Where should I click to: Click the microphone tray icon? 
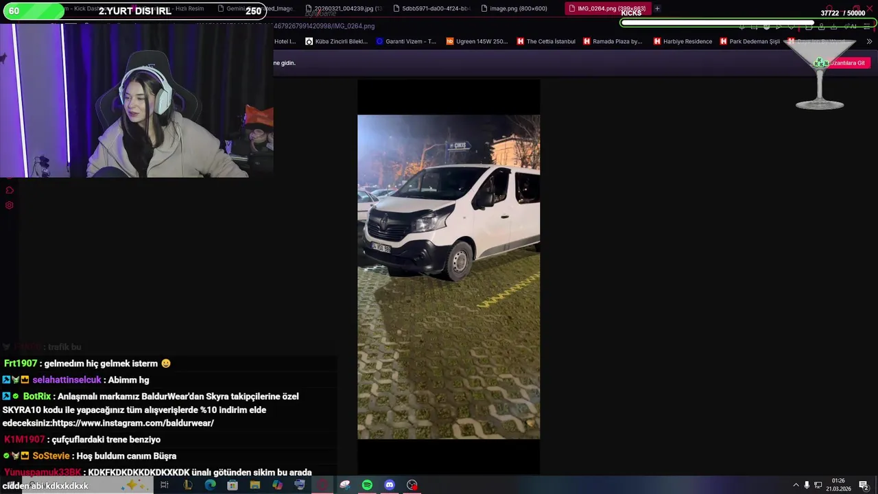pos(807,485)
